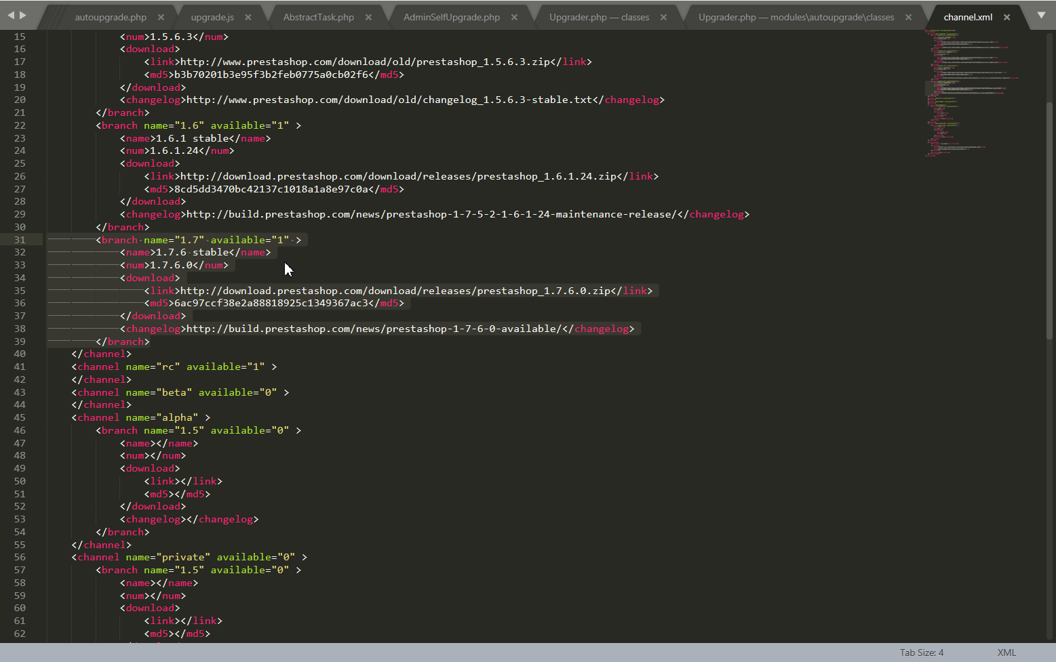
Task: Open the Upgrader.php — modules\autoupgrade\classes tab
Action: pos(796,18)
